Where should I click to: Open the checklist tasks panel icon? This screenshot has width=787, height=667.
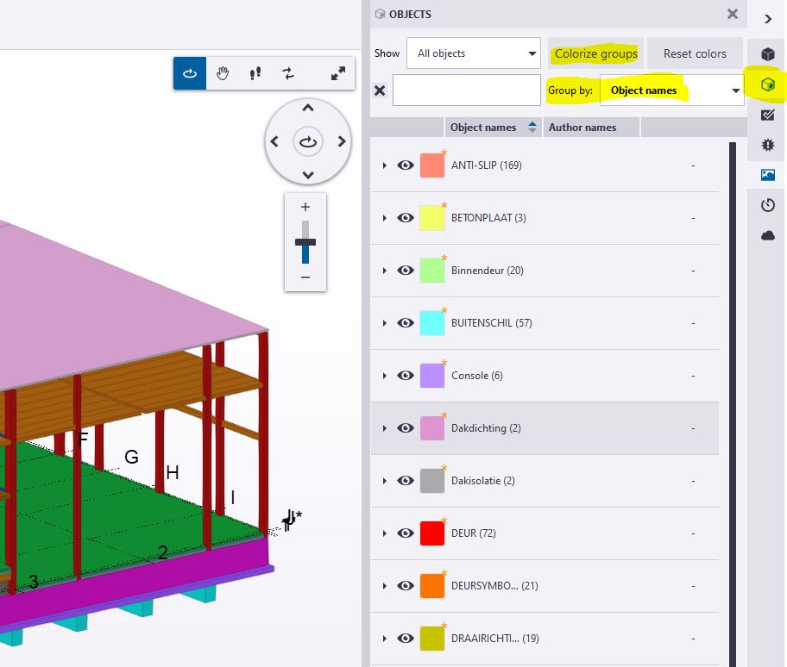point(767,115)
